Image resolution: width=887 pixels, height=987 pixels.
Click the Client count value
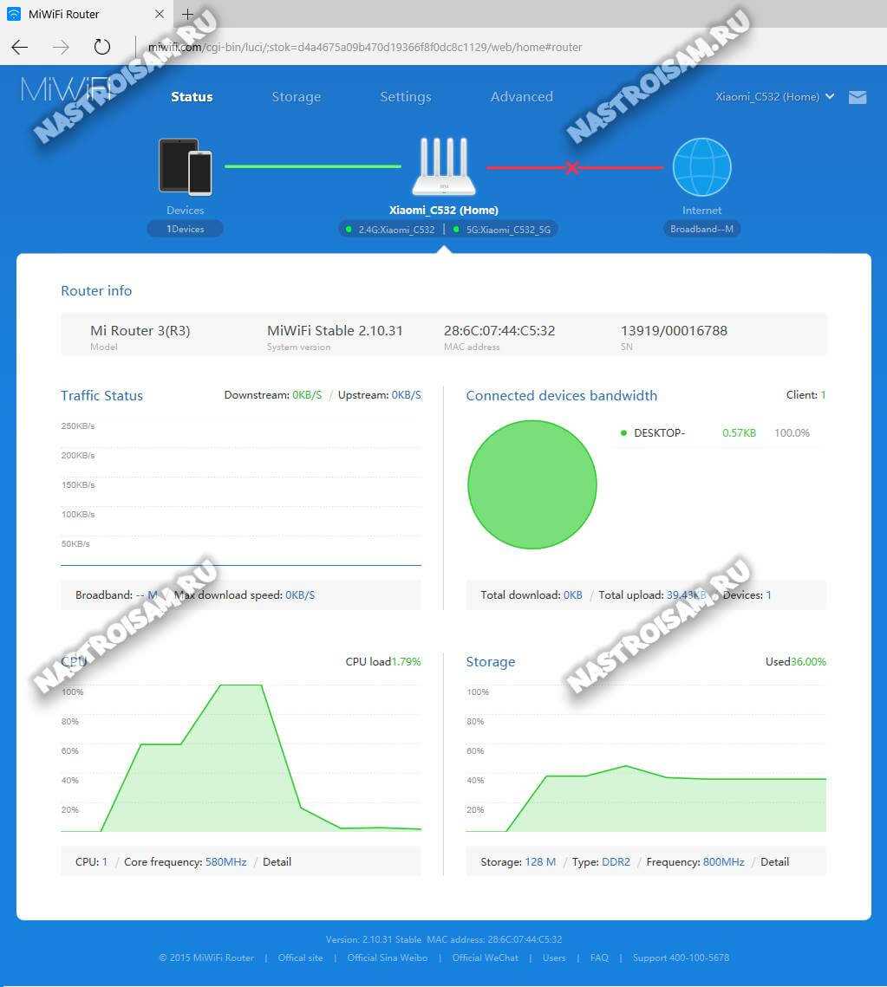(x=823, y=394)
